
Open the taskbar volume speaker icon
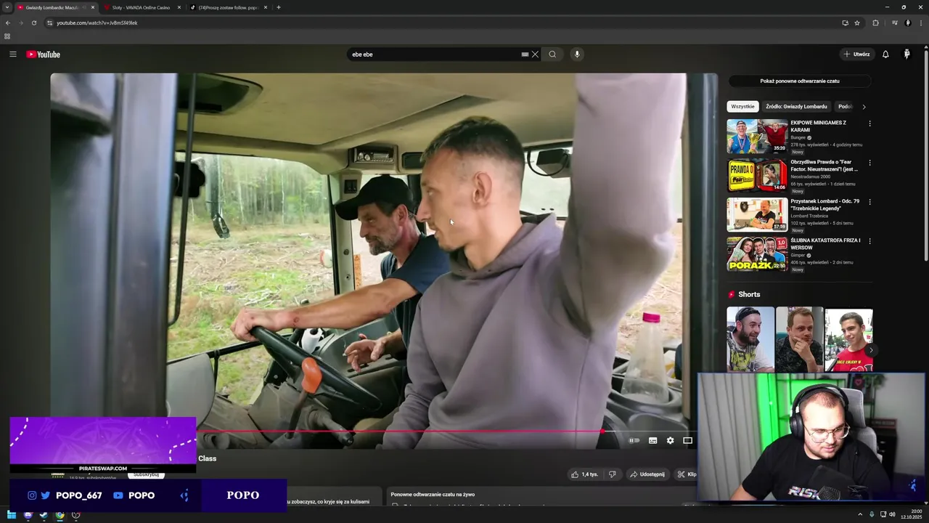click(x=892, y=514)
